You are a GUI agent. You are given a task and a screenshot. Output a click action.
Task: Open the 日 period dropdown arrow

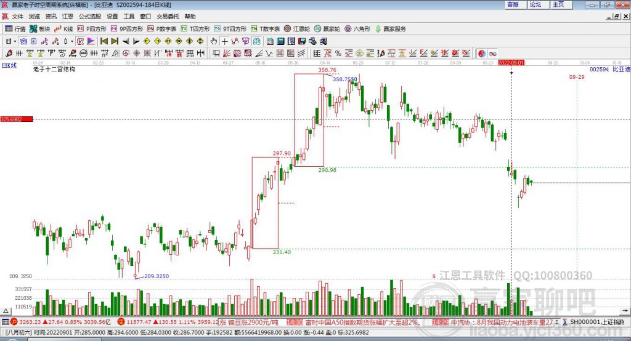coord(15,41)
